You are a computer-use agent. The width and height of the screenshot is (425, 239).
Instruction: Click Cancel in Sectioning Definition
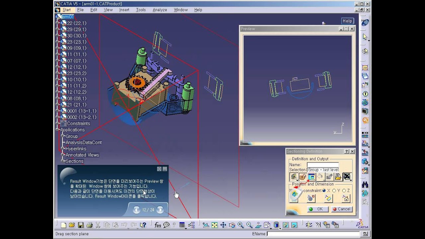click(341, 209)
